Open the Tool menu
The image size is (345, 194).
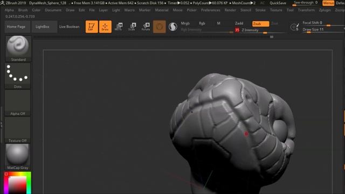[x=290, y=10]
